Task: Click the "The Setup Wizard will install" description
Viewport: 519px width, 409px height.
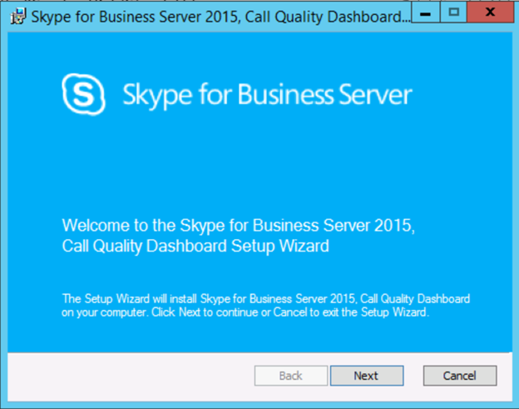Action: pos(265,305)
